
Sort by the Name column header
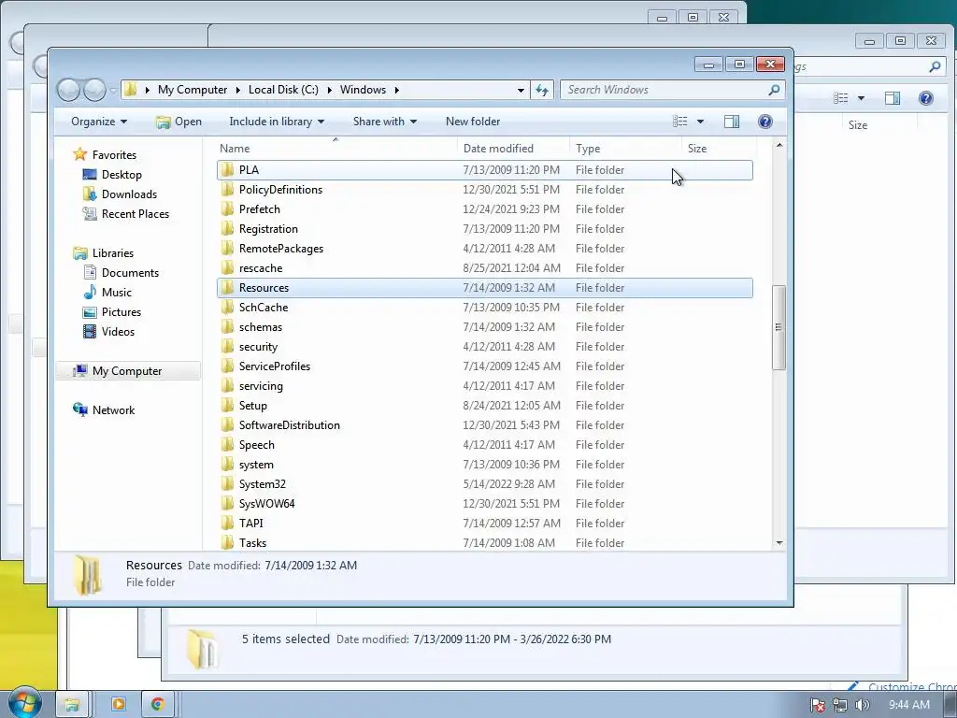(336, 149)
